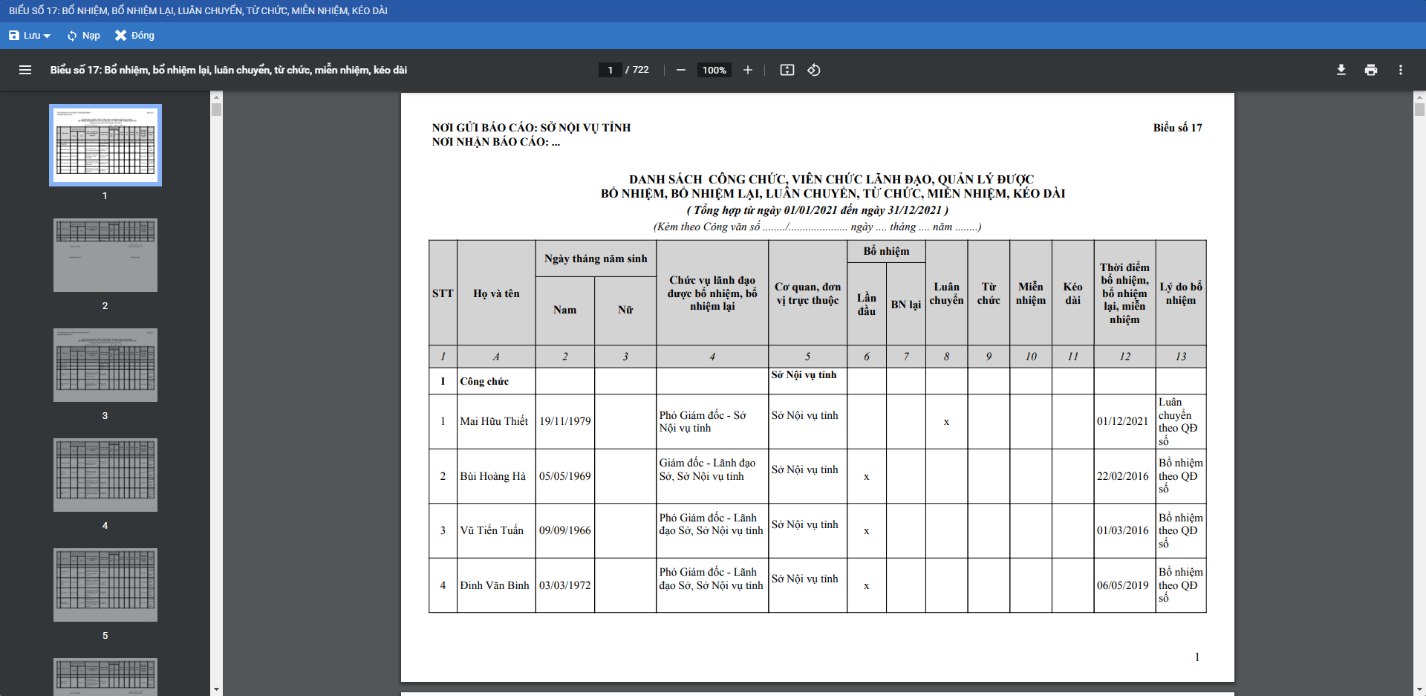Click document scrollbar down arrow
The image size is (1426, 696).
click(x=1419, y=689)
